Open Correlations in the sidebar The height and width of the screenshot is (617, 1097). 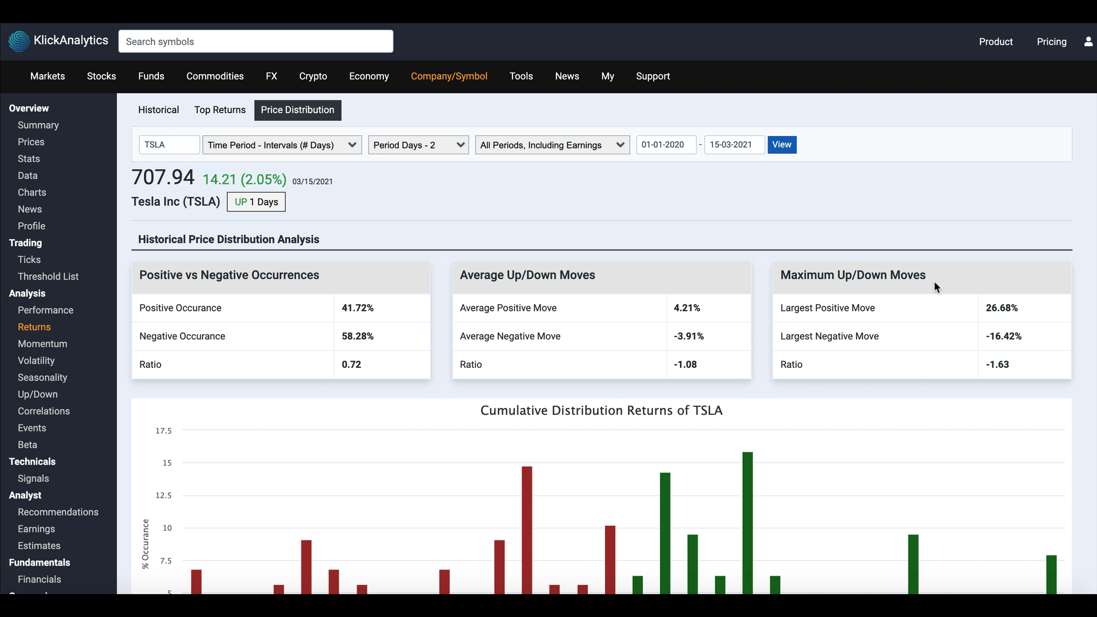tap(43, 411)
